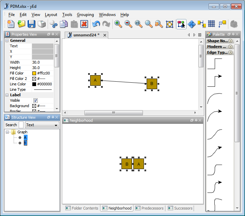Expand the Shape Nodes palette section
The height and width of the screenshot is (216, 245).
click(230, 41)
